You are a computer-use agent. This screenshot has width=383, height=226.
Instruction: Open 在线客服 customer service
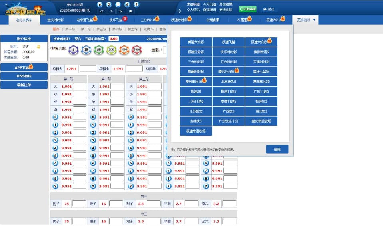tap(247, 9)
